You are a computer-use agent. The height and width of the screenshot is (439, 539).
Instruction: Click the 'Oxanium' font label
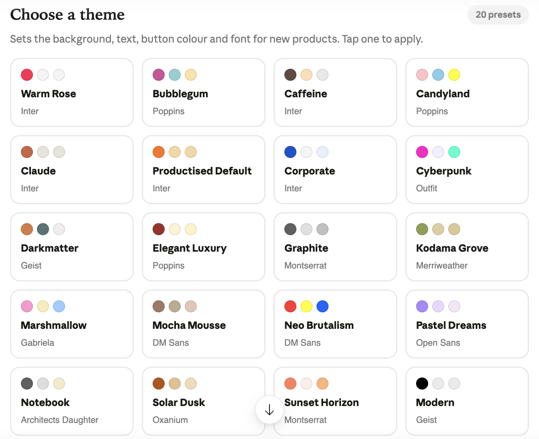click(170, 420)
